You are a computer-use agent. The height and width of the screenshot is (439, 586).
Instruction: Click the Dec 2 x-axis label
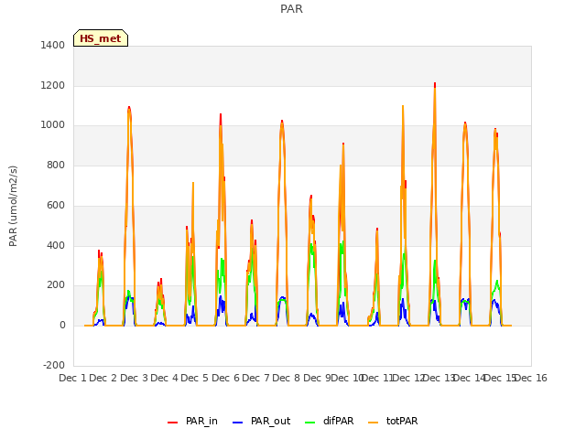(103, 378)
